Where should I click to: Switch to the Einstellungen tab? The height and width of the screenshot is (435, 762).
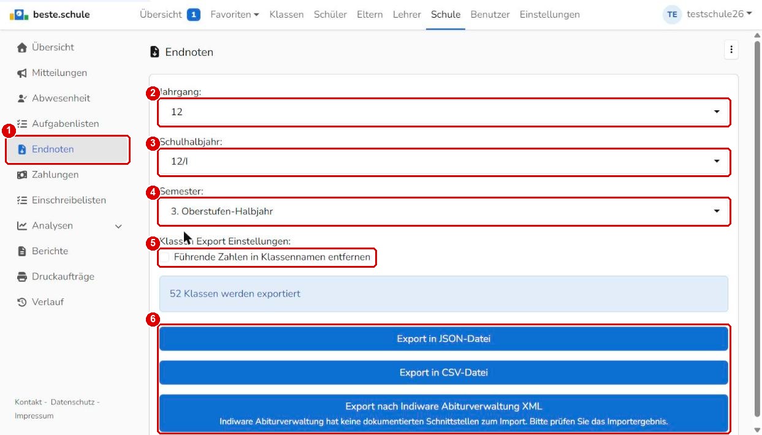point(549,14)
